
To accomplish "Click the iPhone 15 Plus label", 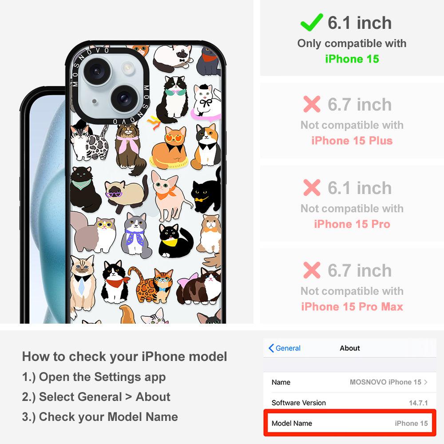I will [352, 140].
